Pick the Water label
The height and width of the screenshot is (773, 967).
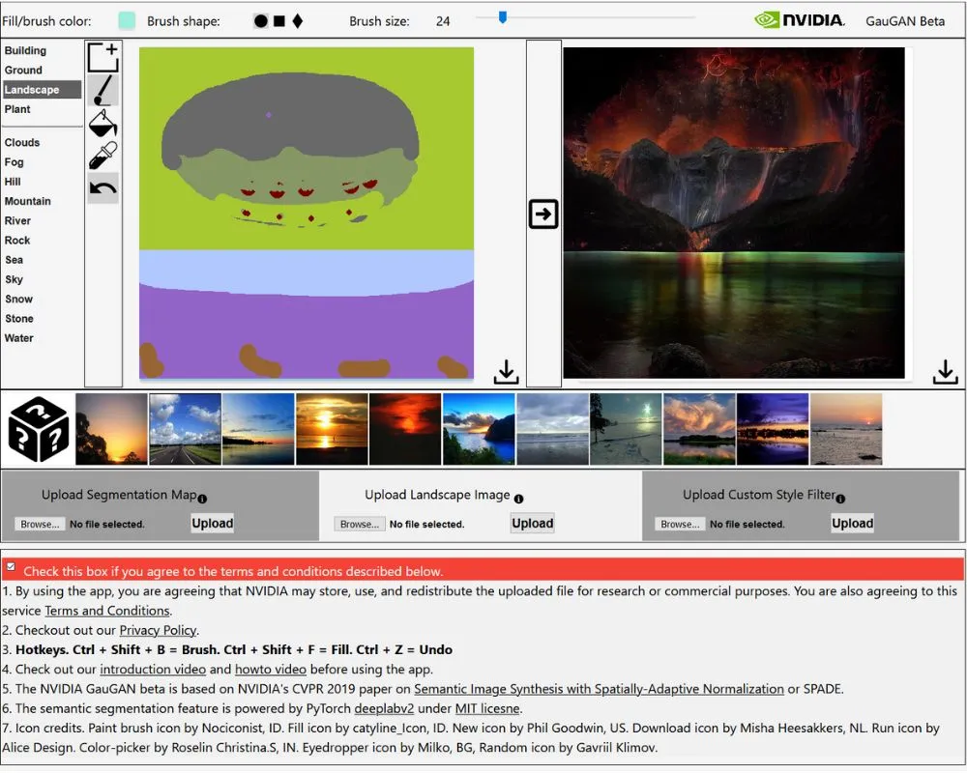(x=19, y=338)
